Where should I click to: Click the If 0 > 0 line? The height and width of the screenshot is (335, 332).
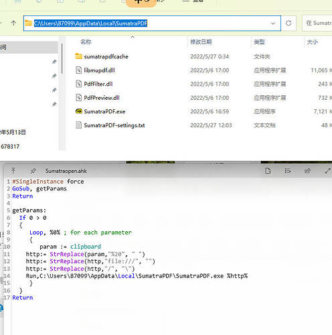33,218
